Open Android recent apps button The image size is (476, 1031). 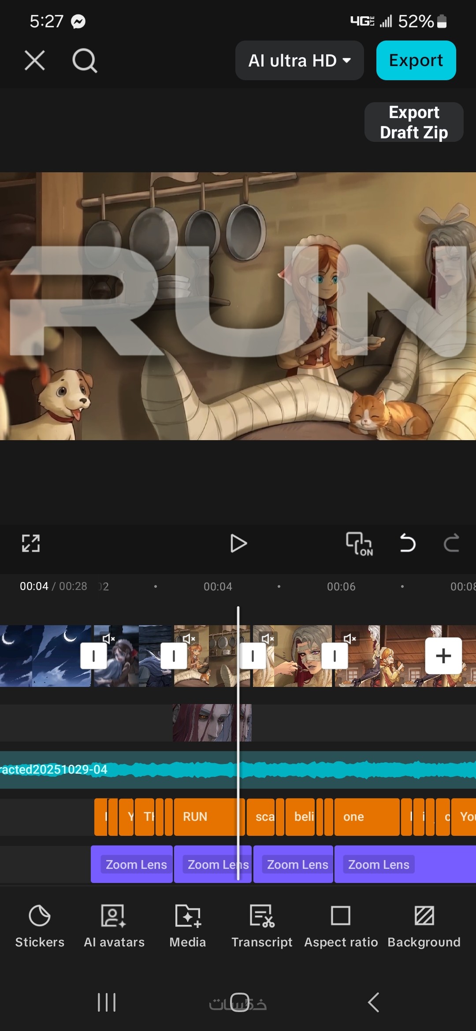point(107,1002)
